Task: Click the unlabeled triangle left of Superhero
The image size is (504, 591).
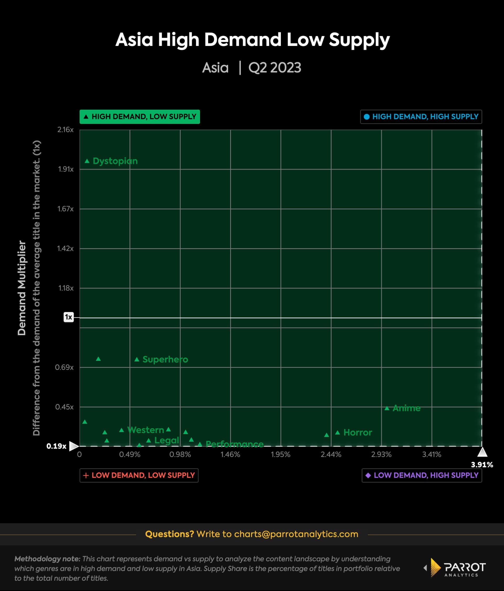Action: point(98,359)
